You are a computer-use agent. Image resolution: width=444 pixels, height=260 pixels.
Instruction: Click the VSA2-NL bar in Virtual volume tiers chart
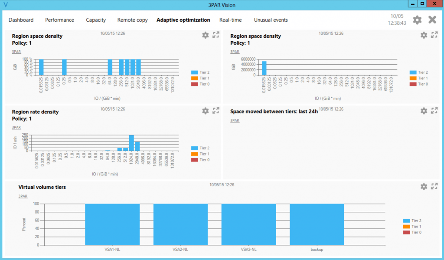pos(180,224)
